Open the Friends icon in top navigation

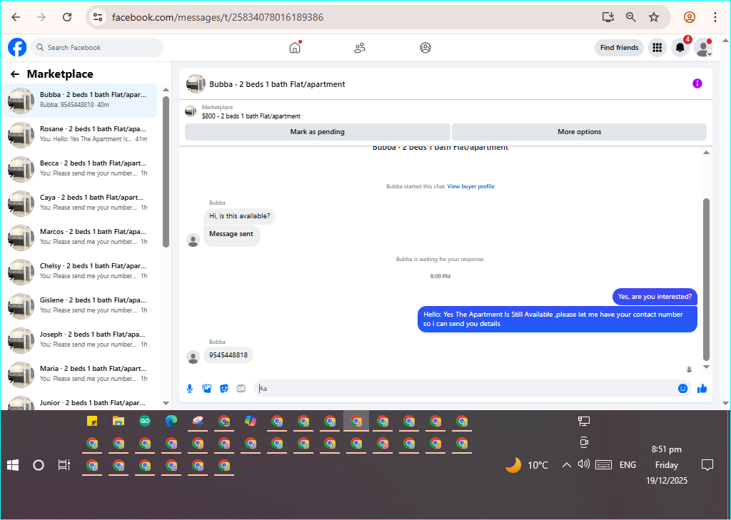[x=360, y=48]
